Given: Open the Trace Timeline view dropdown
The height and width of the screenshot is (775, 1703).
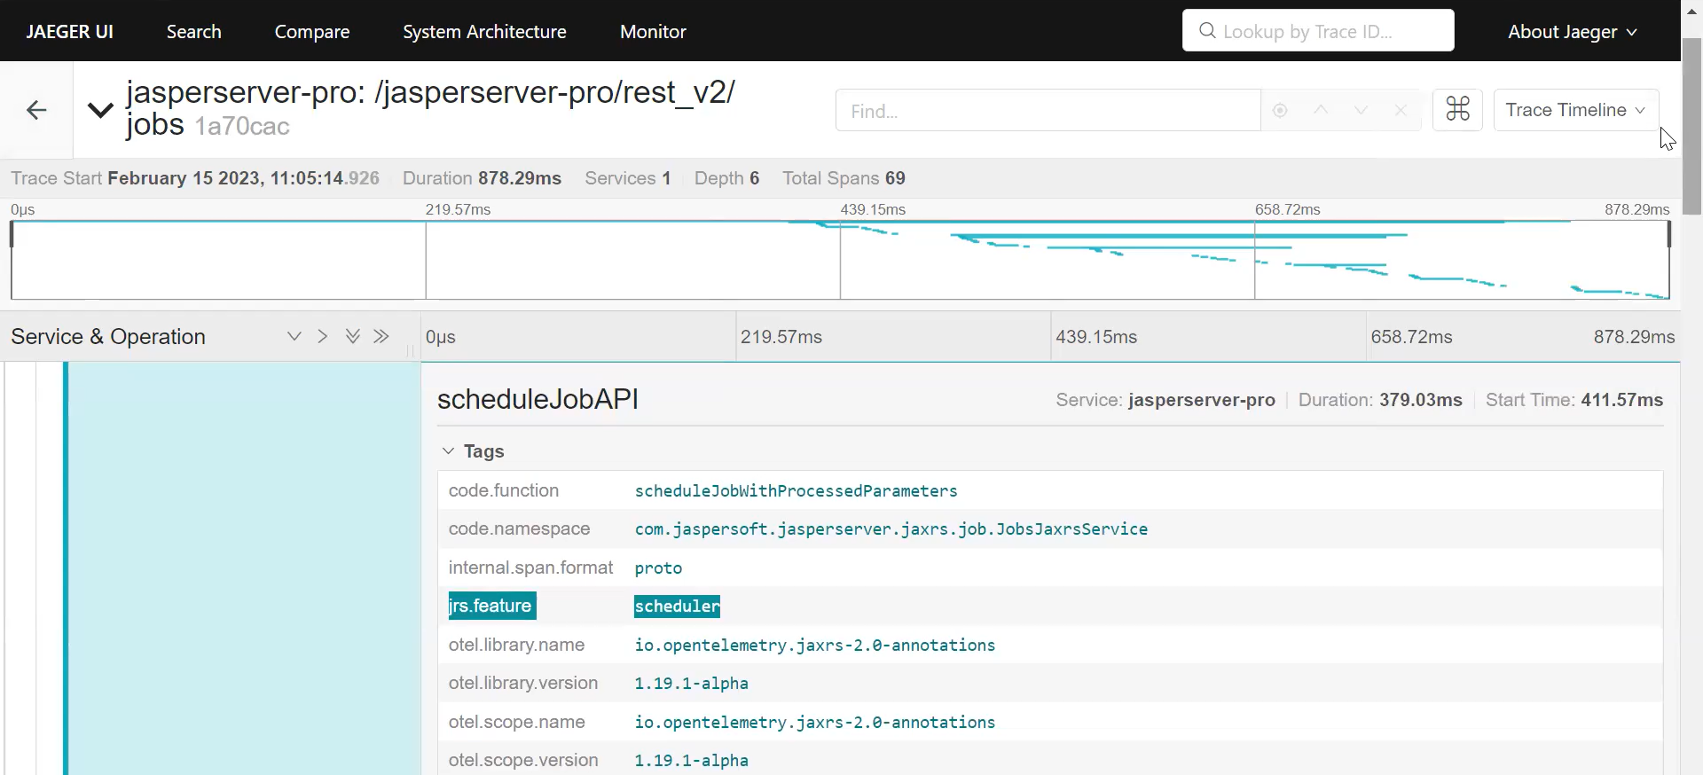Looking at the screenshot, I should tap(1576, 110).
